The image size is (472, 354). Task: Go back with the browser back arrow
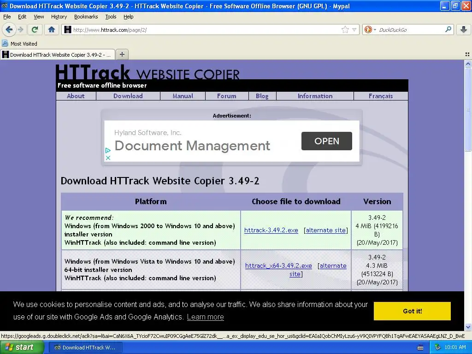9,29
